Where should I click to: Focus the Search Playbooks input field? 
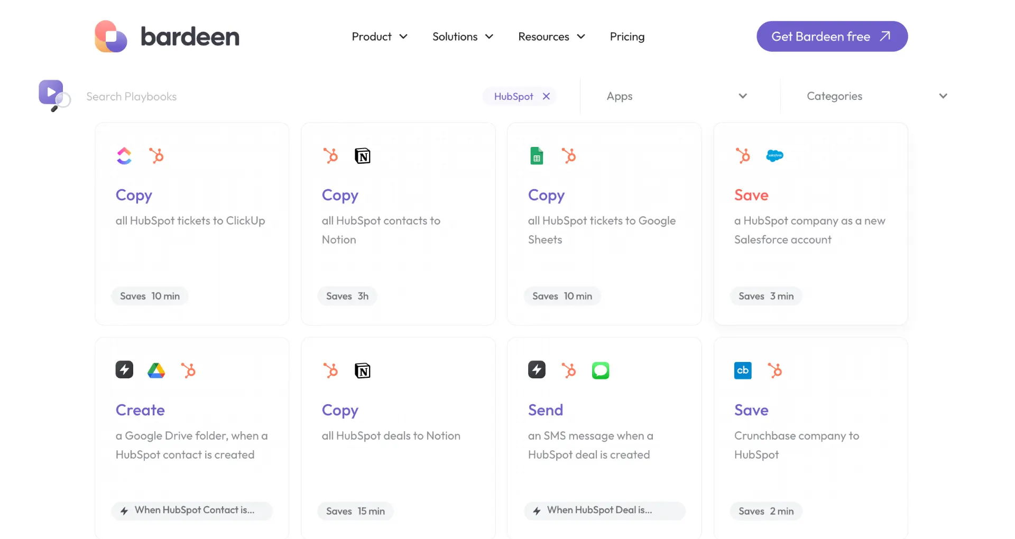(x=280, y=96)
